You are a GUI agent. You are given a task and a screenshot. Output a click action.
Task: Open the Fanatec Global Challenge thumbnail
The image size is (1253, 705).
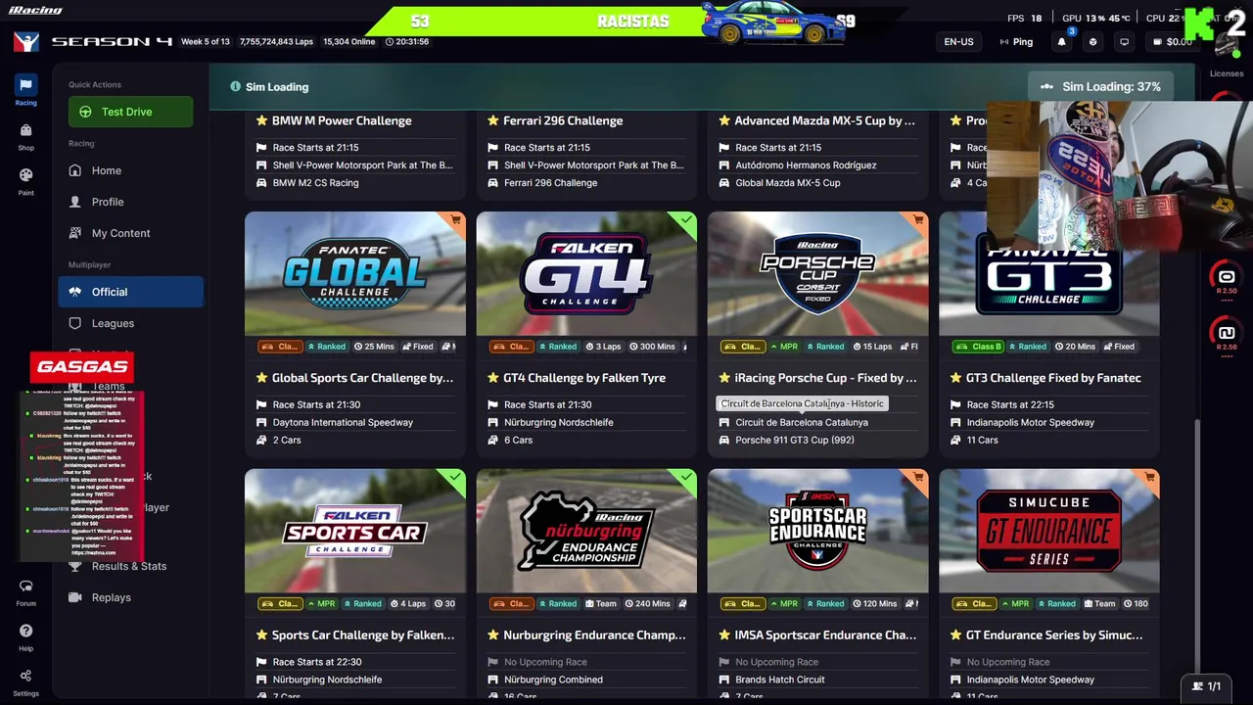pyautogui.click(x=355, y=274)
